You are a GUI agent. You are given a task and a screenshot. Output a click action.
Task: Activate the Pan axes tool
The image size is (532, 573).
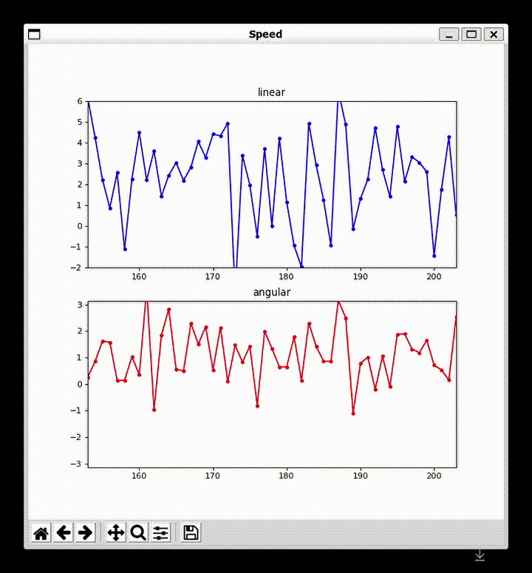pos(116,532)
